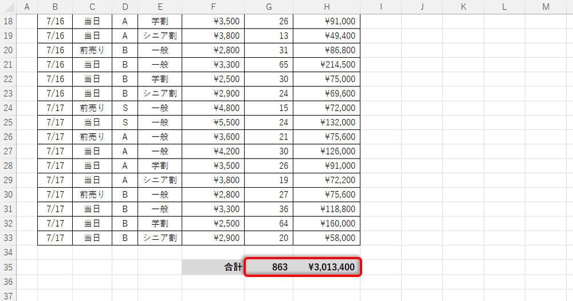Select column H header

[327, 6]
